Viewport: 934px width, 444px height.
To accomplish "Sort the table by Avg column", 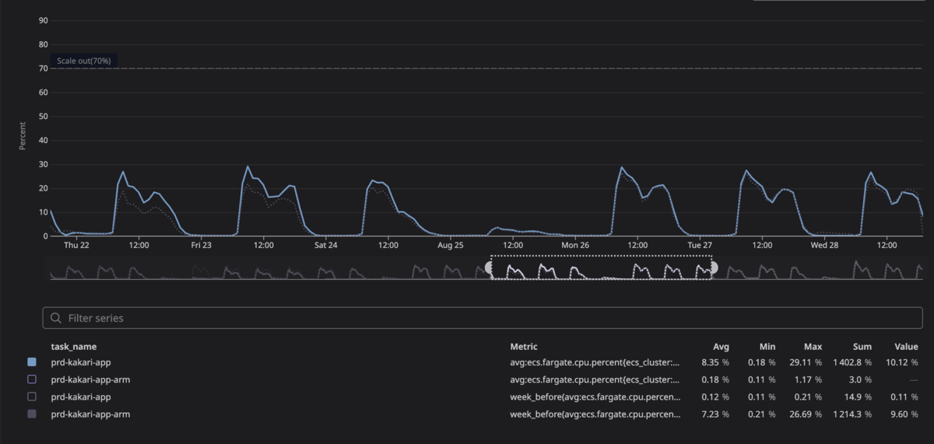I will (x=722, y=347).
